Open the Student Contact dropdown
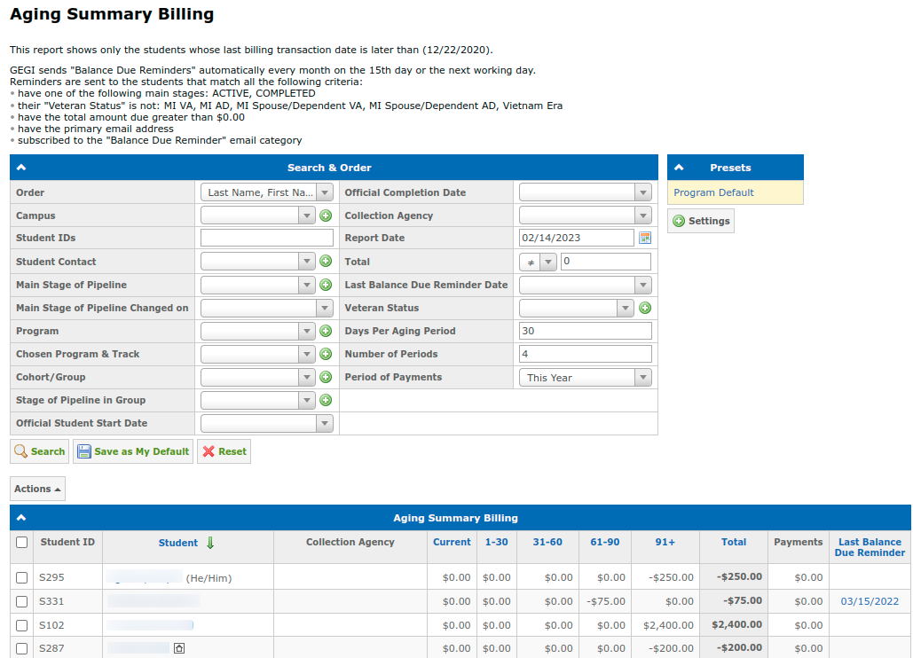 coord(258,262)
